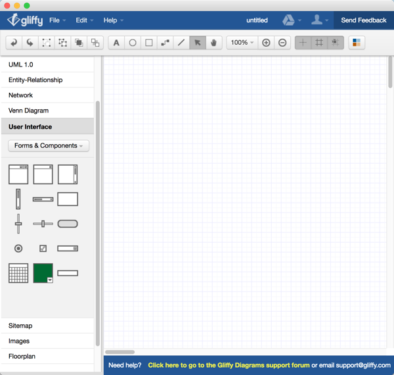
Task: Pick the combo box shape
Action: coord(68,249)
